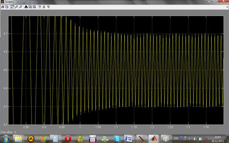The width and height of the screenshot is (229, 143).
Task: Select the Zoom X-axis tool
Action: click(17, 7)
